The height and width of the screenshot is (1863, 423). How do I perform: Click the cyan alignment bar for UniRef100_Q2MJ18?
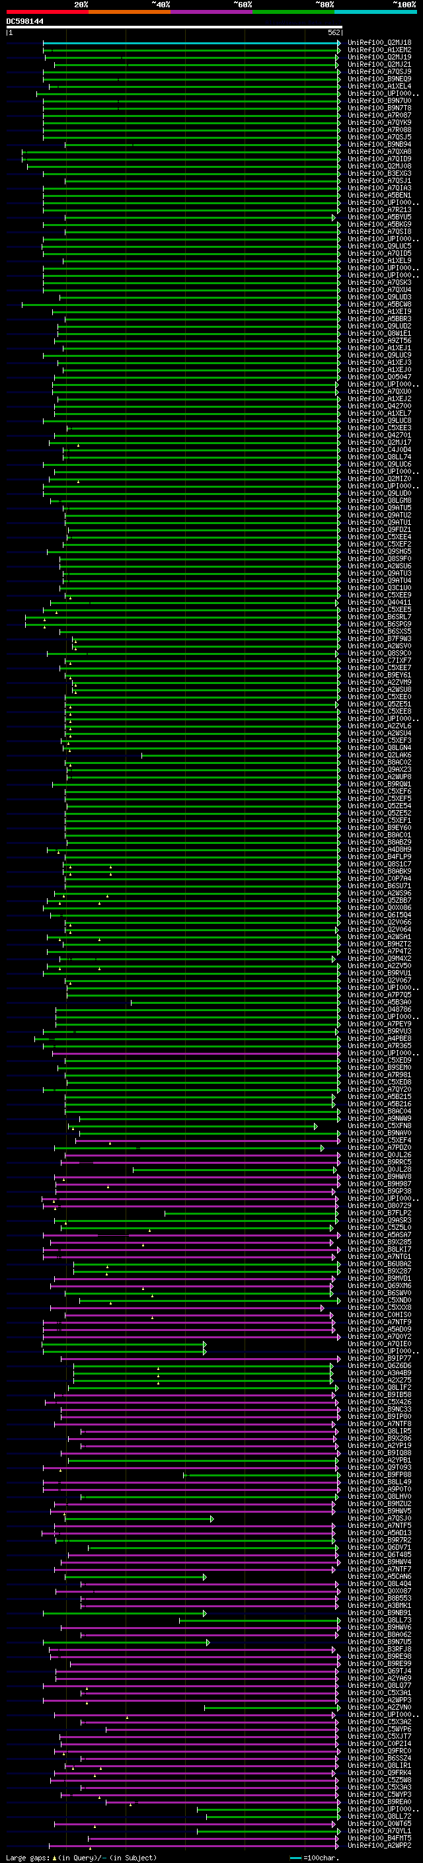192,43
